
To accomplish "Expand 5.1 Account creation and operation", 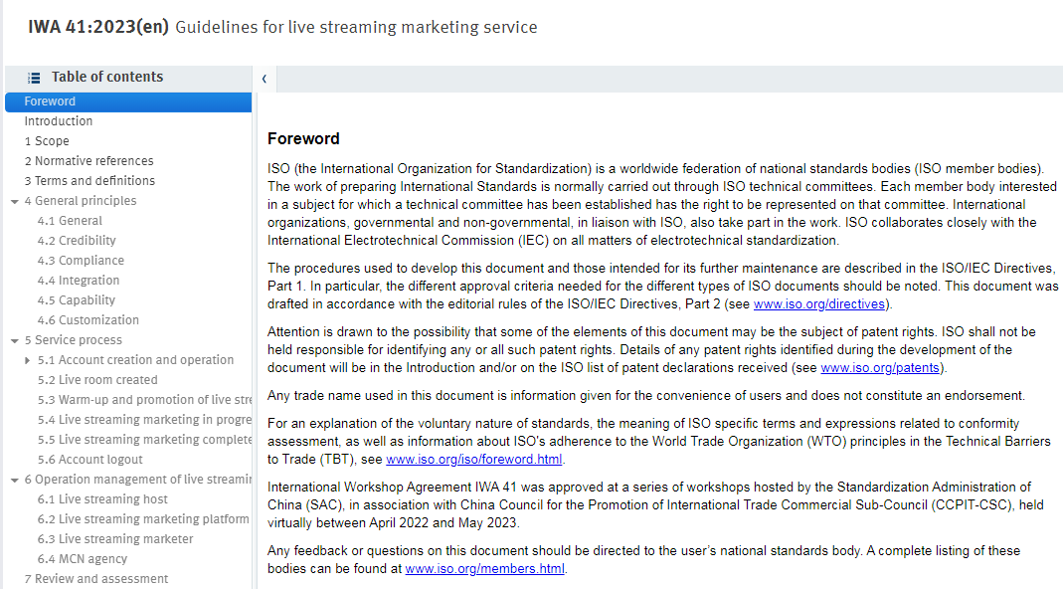I will coord(27,360).
